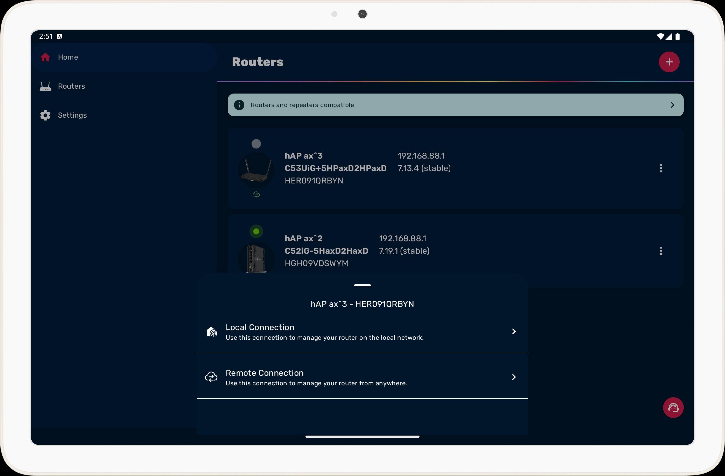Screen dimensions: 725x476
Task: Click version 7.19.1 (stable) text
Action: [404, 251]
